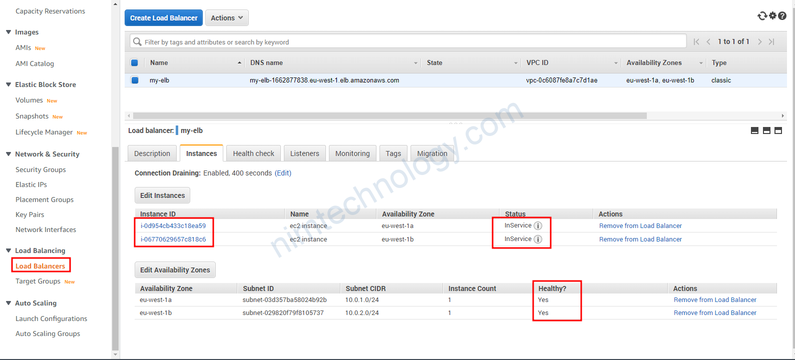This screenshot has height=360, width=795.
Task: Select the Instances tab
Action: [x=201, y=153]
